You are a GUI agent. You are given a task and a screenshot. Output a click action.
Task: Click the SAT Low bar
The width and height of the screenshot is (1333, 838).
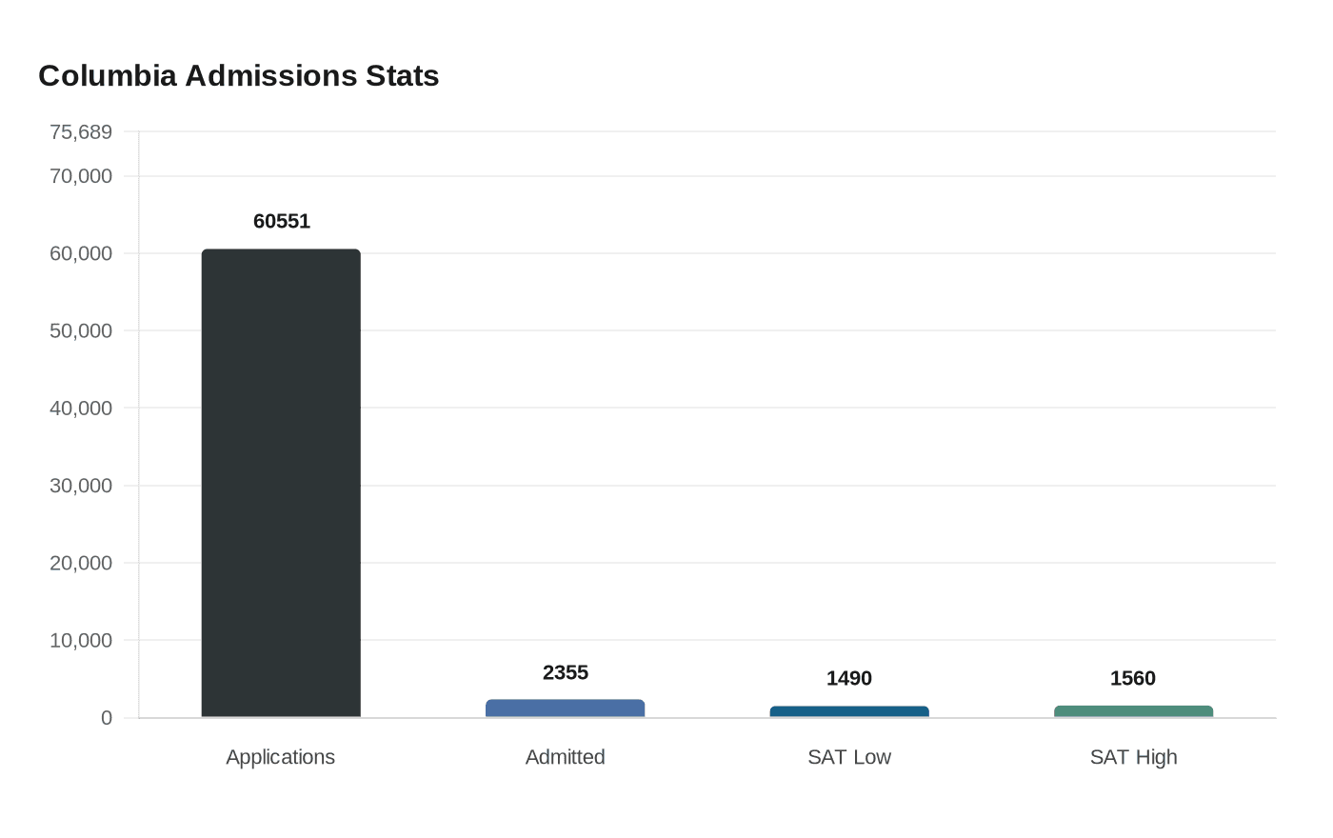click(x=849, y=711)
